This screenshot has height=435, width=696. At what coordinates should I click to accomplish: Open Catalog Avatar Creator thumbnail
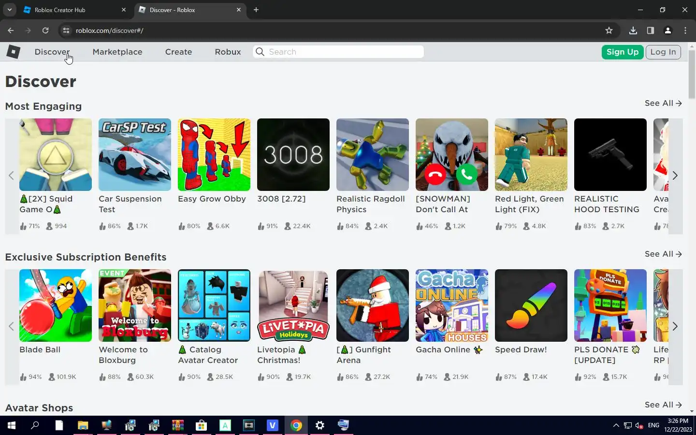point(214,305)
